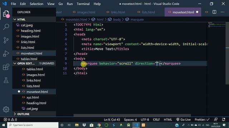
Task: Change language mode via HTML status entry
Action: click(x=168, y=119)
